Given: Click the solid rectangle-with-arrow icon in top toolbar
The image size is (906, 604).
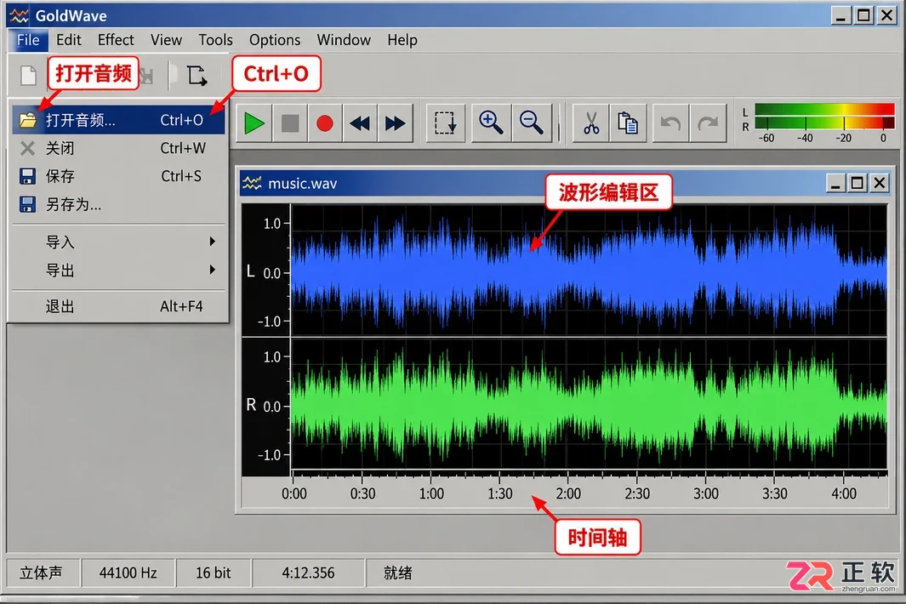Looking at the screenshot, I should [x=197, y=75].
